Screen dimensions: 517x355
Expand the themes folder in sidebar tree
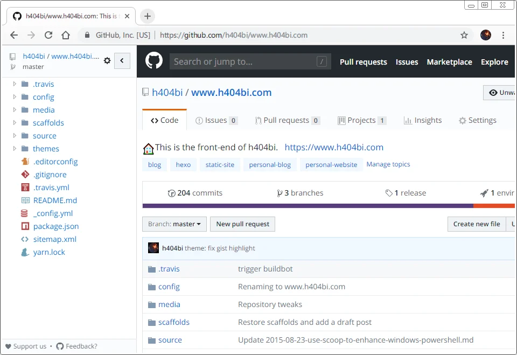point(15,149)
